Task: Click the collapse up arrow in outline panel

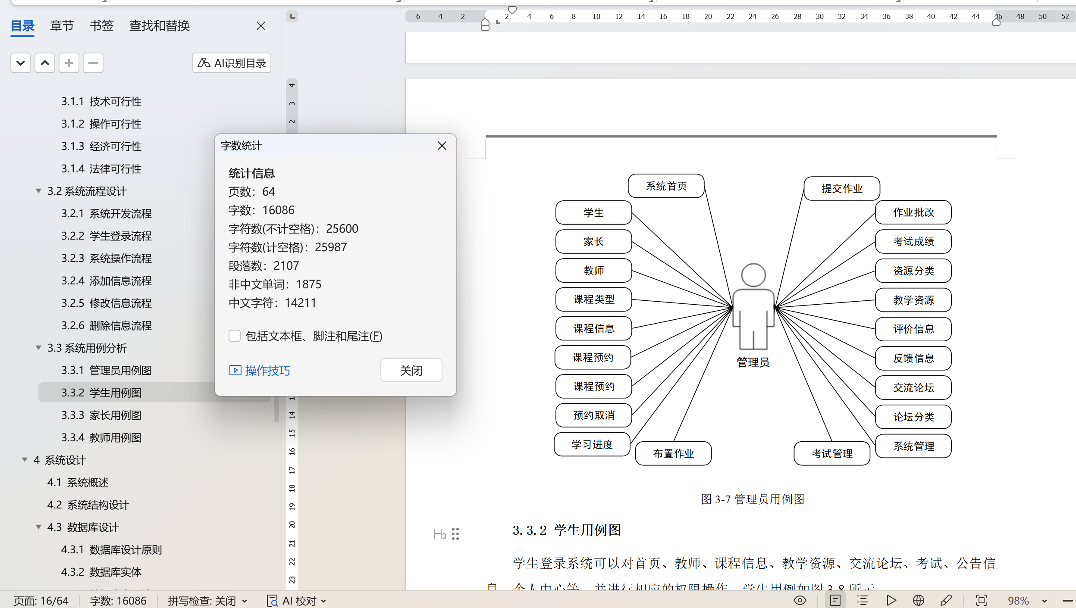Action: tap(45, 63)
